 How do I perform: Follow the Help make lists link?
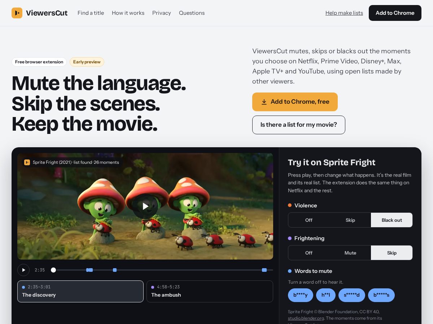(344, 13)
